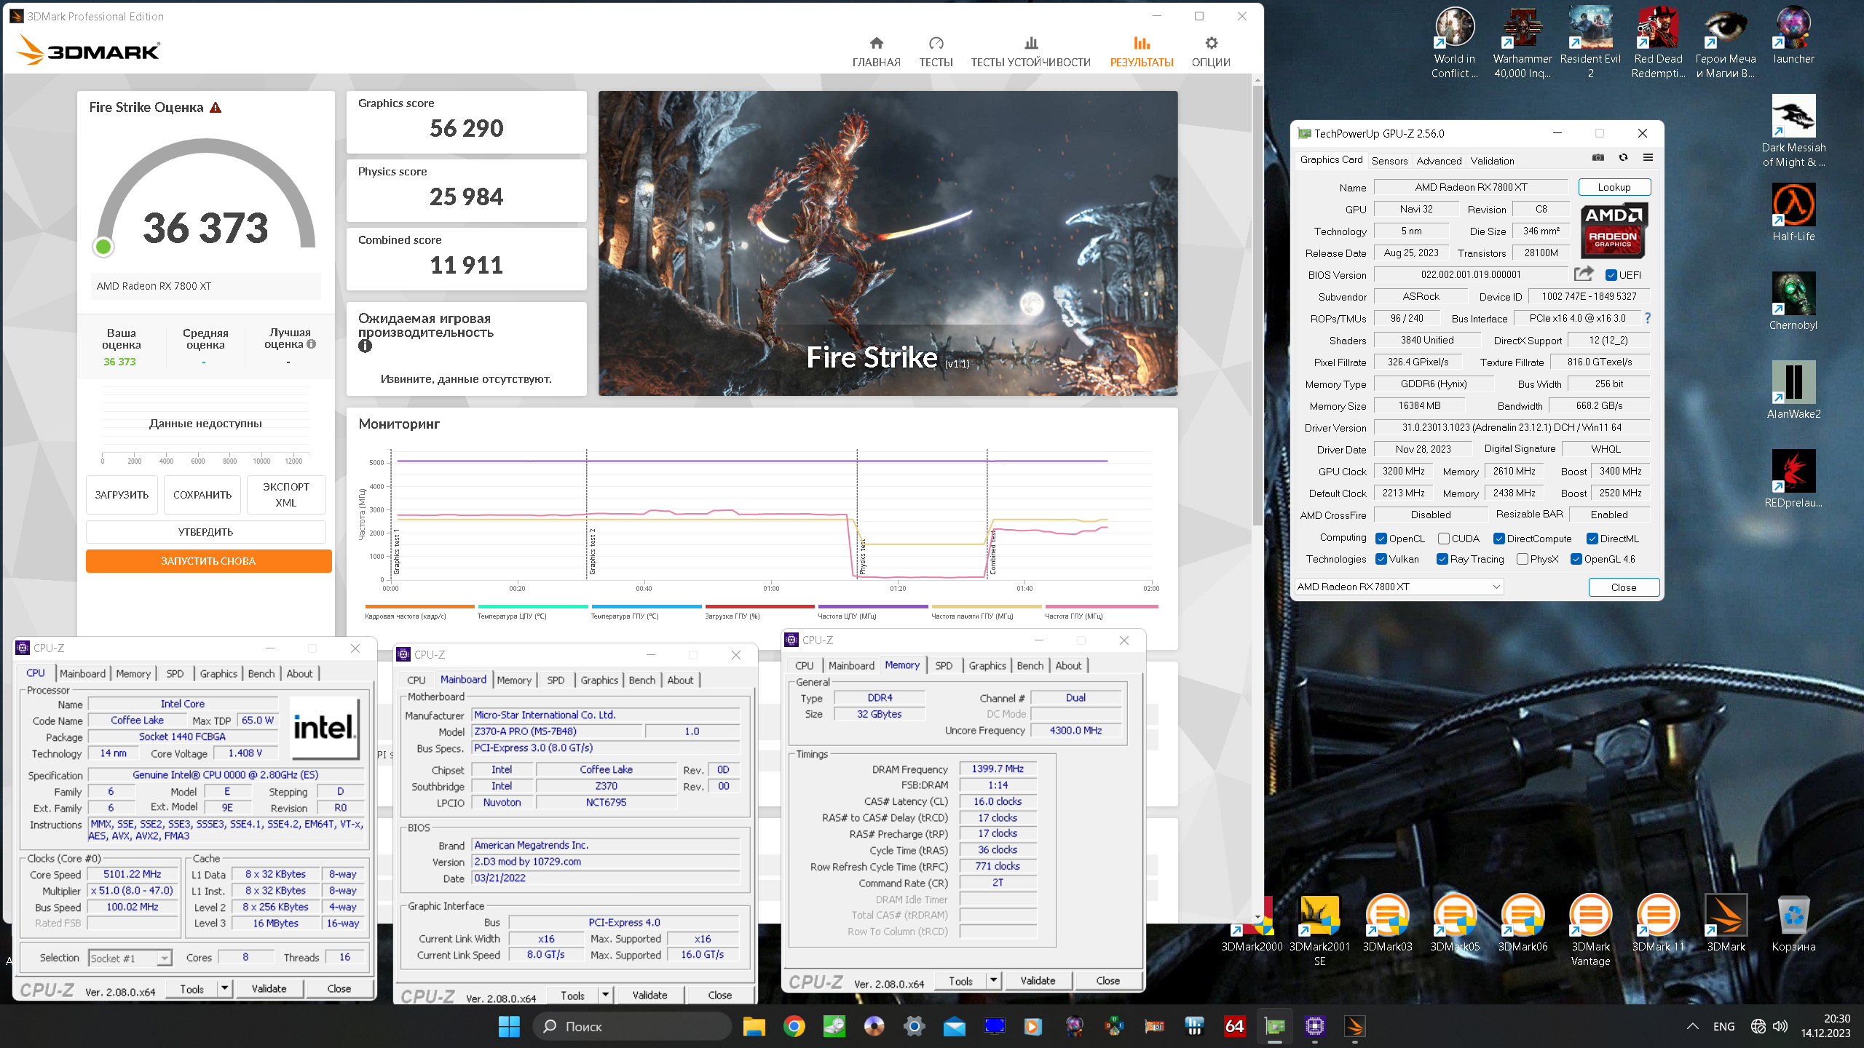Toggle the Vulkan checkbox in GPU-Z
Image resolution: width=1864 pixels, height=1048 pixels.
click(x=1381, y=559)
